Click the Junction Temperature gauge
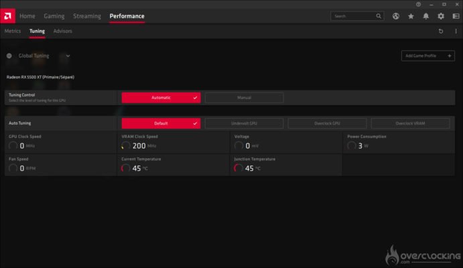 [x=239, y=168]
